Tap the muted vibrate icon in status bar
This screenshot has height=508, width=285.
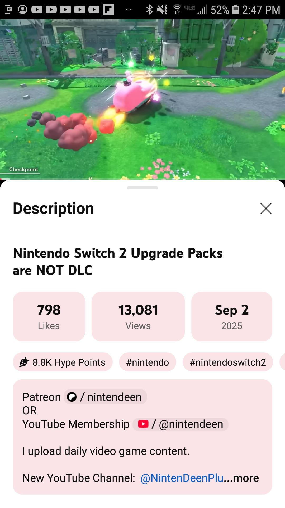tap(162, 10)
